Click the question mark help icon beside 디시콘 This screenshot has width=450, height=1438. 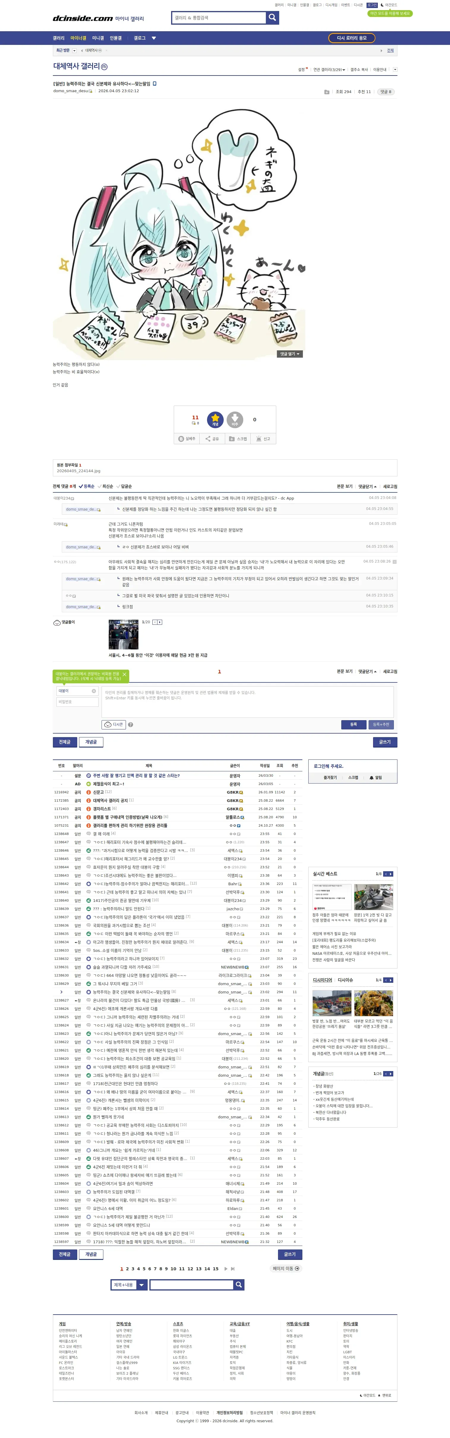(x=130, y=725)
